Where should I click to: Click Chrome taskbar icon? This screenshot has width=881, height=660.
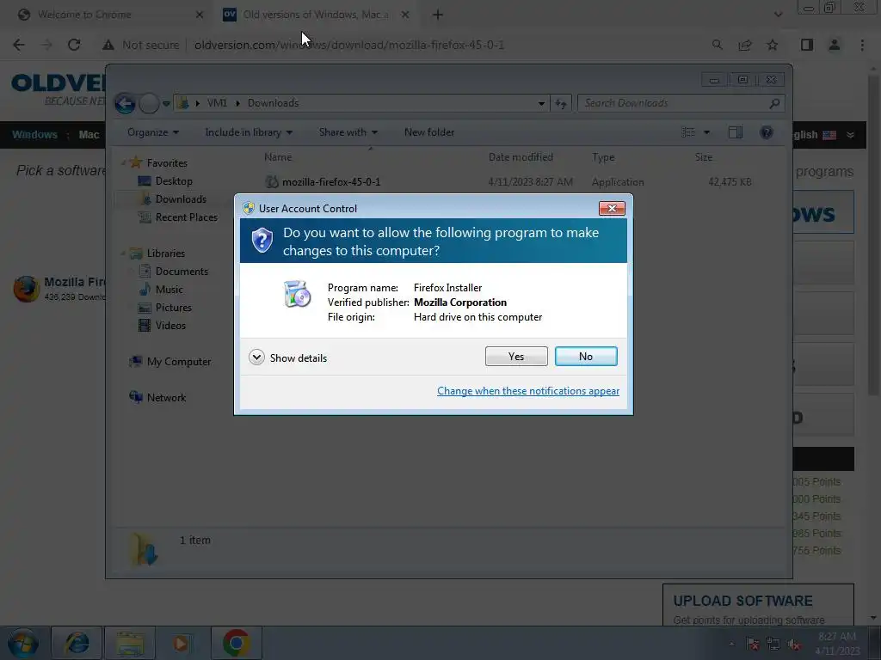pyautogui.click(x=236, y=643)
